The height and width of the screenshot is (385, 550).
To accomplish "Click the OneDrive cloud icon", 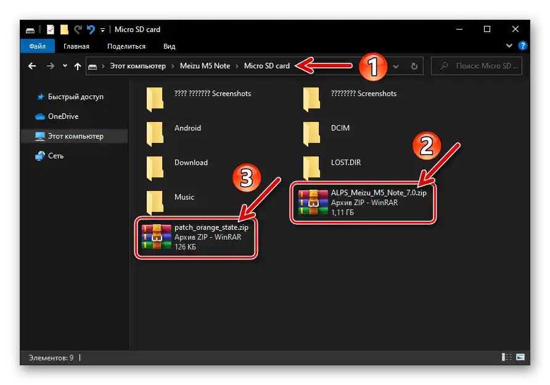I will click(x=40, y=116).
